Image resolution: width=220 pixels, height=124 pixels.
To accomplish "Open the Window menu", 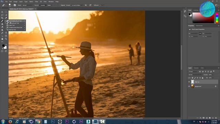I will coord(51,1).
